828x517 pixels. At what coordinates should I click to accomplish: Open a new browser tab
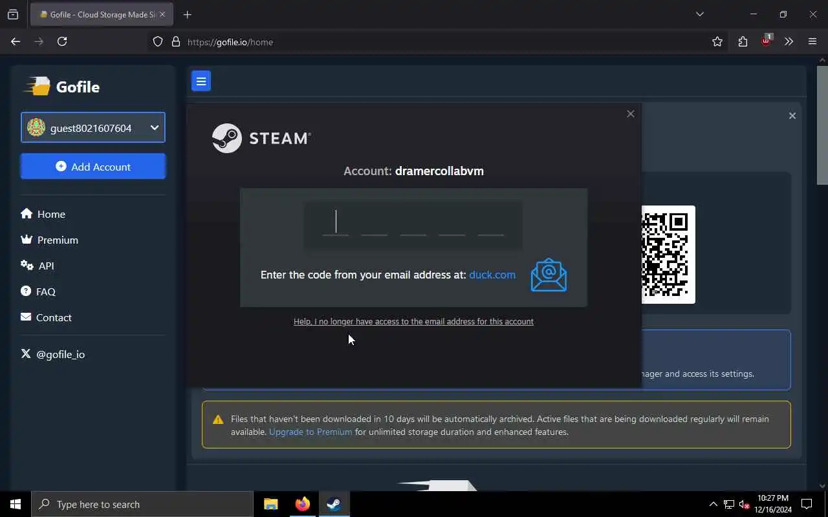click(188, 14)
